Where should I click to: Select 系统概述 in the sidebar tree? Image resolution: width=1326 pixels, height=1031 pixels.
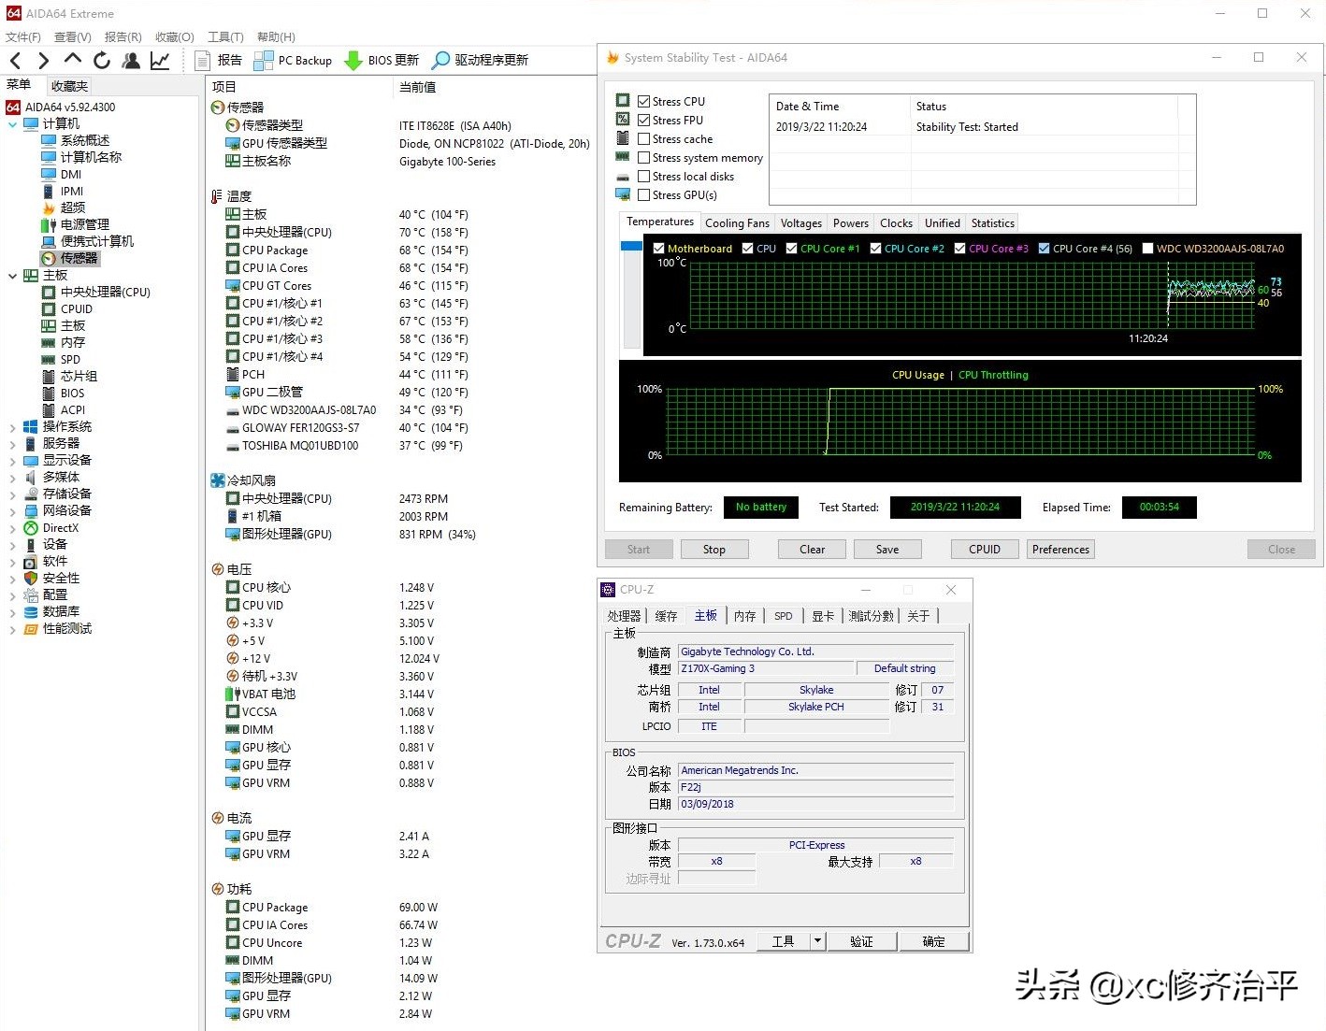coord(85,140)
